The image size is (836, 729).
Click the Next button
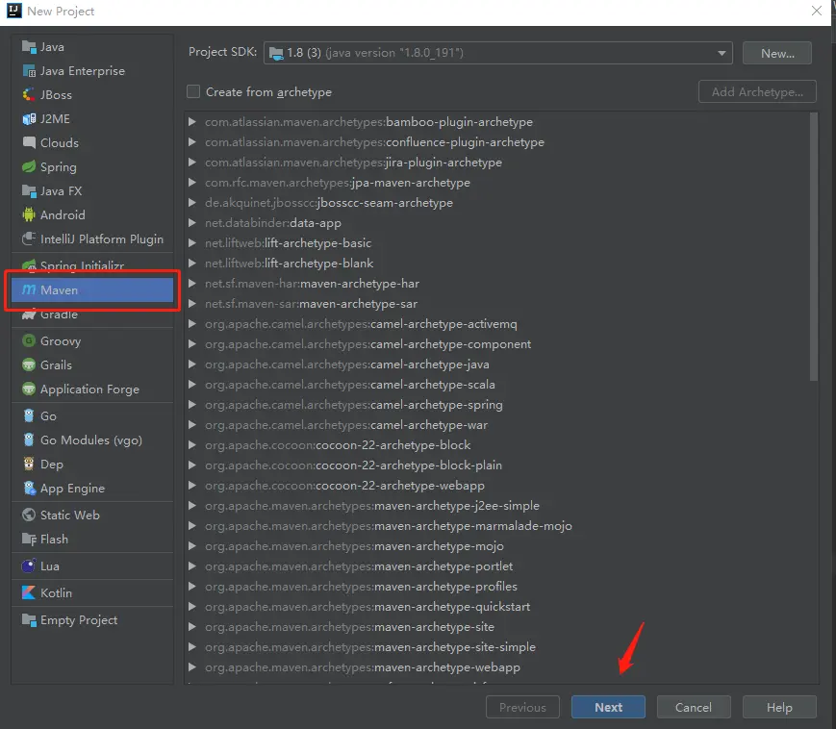point(608,707)
